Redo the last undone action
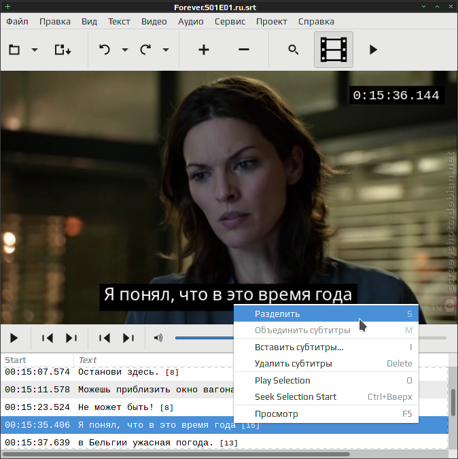Screen dimensions: 458x459 coord(145,50)
